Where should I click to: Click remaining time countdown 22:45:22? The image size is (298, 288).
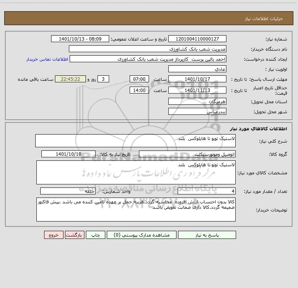pyautogui.click(x=70, y=79)
